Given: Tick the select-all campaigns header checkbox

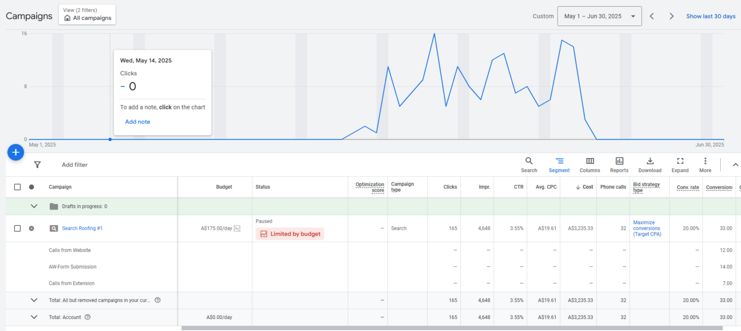Looking at the screenshot, I should click(x=17, y=187).
